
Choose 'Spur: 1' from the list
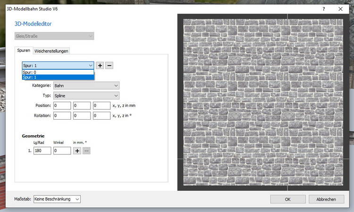[58, 77]
